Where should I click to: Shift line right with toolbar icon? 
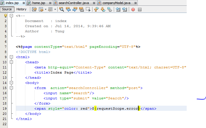[125, 9]
